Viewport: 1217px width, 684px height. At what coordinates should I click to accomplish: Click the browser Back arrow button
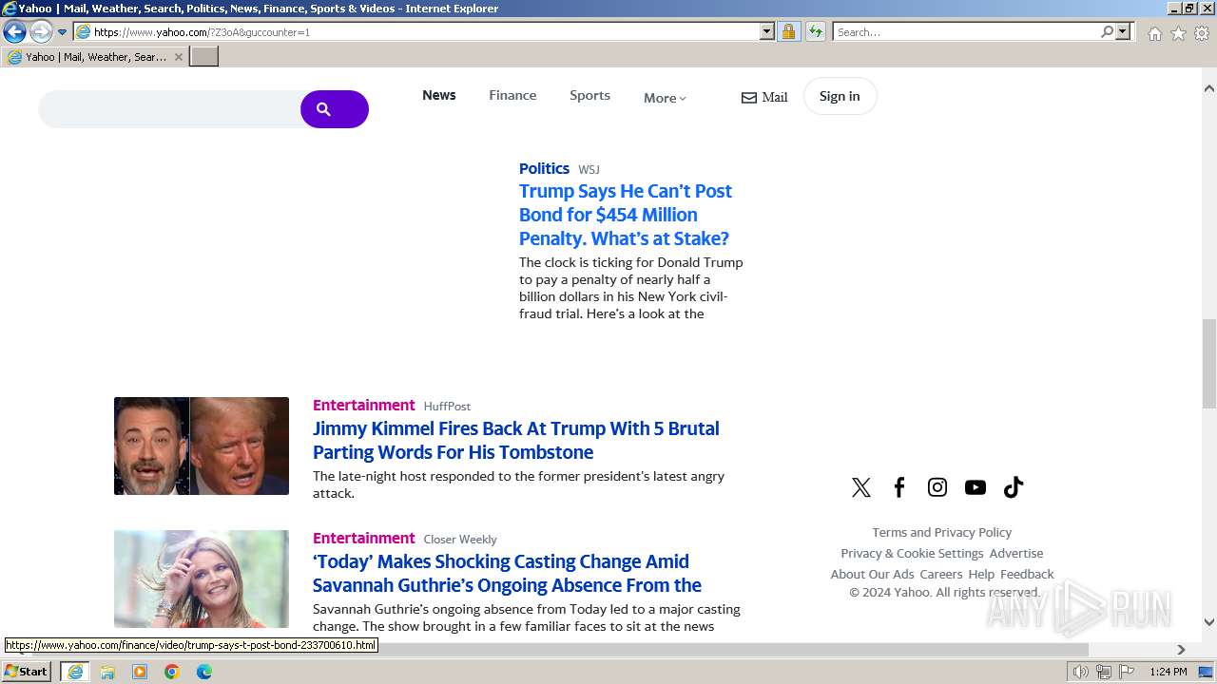[14, 31]
